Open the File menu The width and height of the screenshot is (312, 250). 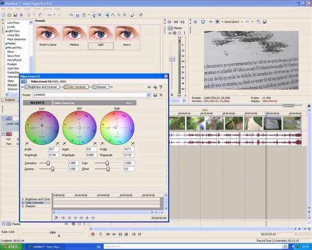click(x=3, y=9)
